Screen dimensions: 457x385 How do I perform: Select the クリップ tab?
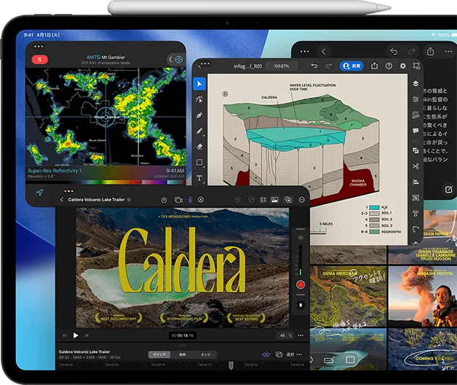click(158, 354)
